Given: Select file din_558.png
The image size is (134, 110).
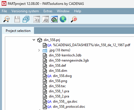Looking at the screenshot, I should tap(58, 81).
